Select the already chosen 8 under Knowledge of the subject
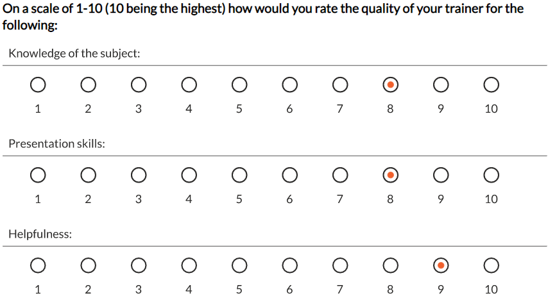The height and width of the screenshot is (303, 548). click(x=390, y=85)
